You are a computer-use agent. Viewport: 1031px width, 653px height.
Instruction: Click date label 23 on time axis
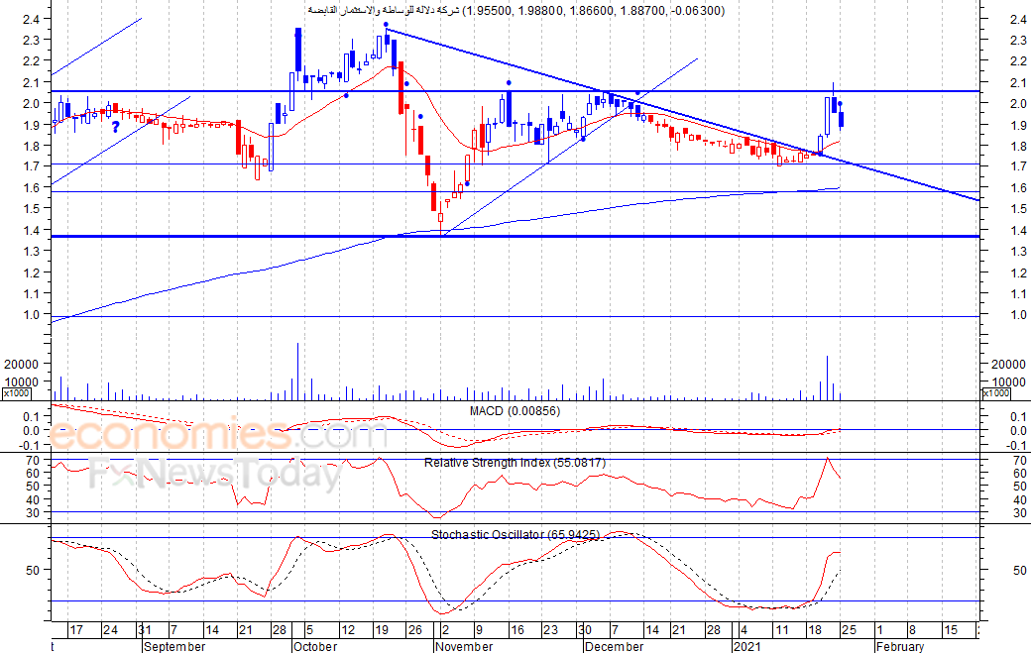550,630
